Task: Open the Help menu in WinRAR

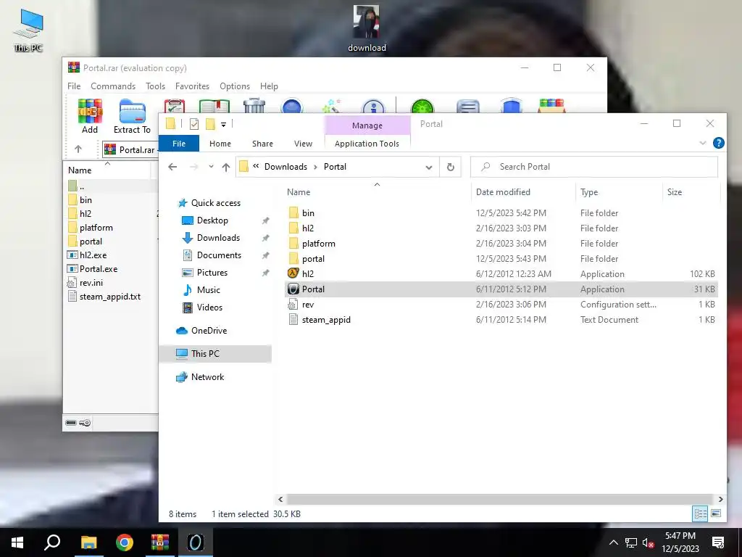Action: click(x=269, y=86)
